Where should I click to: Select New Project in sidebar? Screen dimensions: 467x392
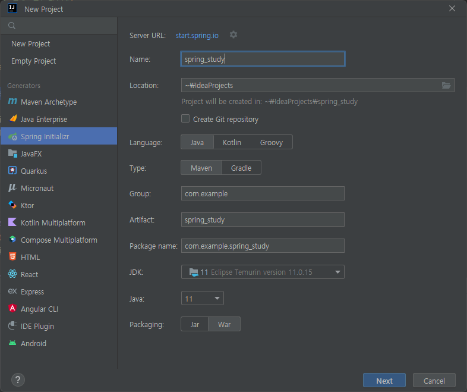[x=30, y=44]
